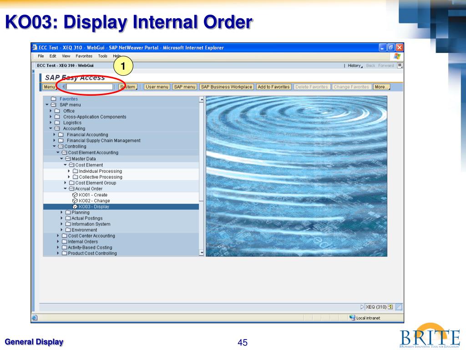Select Activity-Based Costing tree item
The width and height of the screenshot is (466, 350).
90,247
